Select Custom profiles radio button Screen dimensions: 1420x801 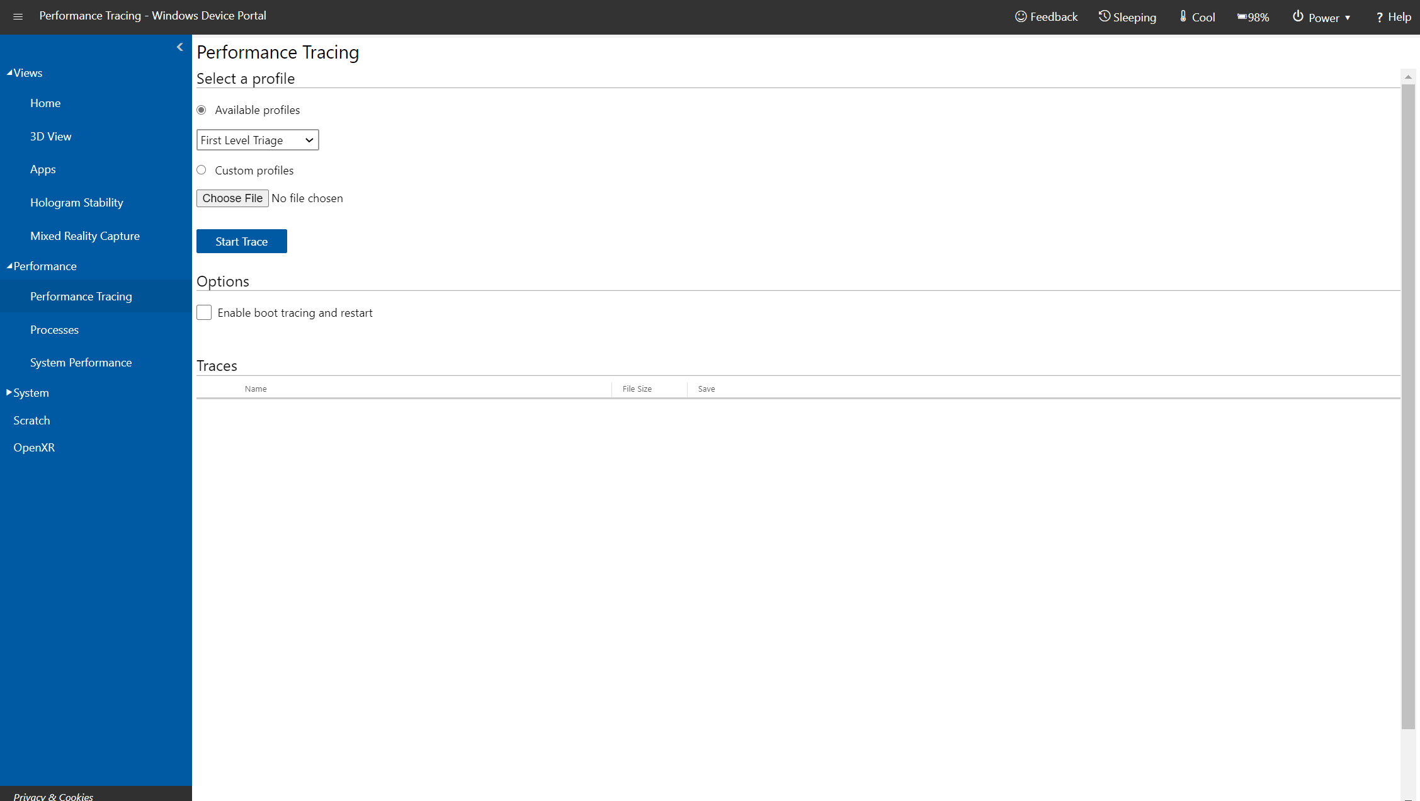[202, 170]
